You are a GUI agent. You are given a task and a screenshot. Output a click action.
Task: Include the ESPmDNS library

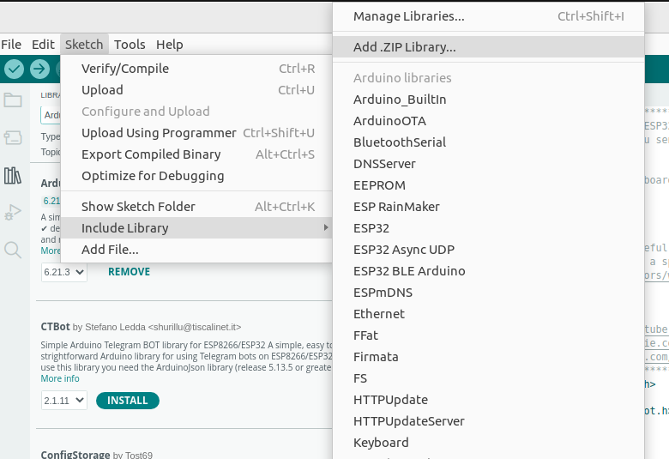[489, 293]
